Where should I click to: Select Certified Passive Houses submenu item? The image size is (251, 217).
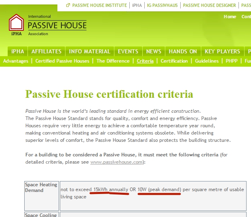(x=62, y=61)
